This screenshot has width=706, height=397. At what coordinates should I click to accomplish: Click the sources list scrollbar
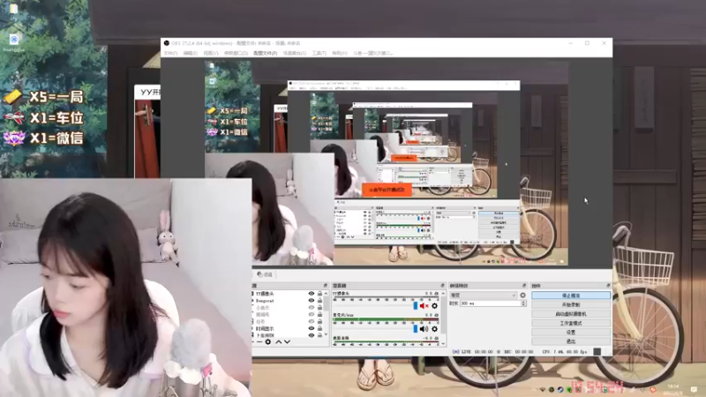pos(326,314)
